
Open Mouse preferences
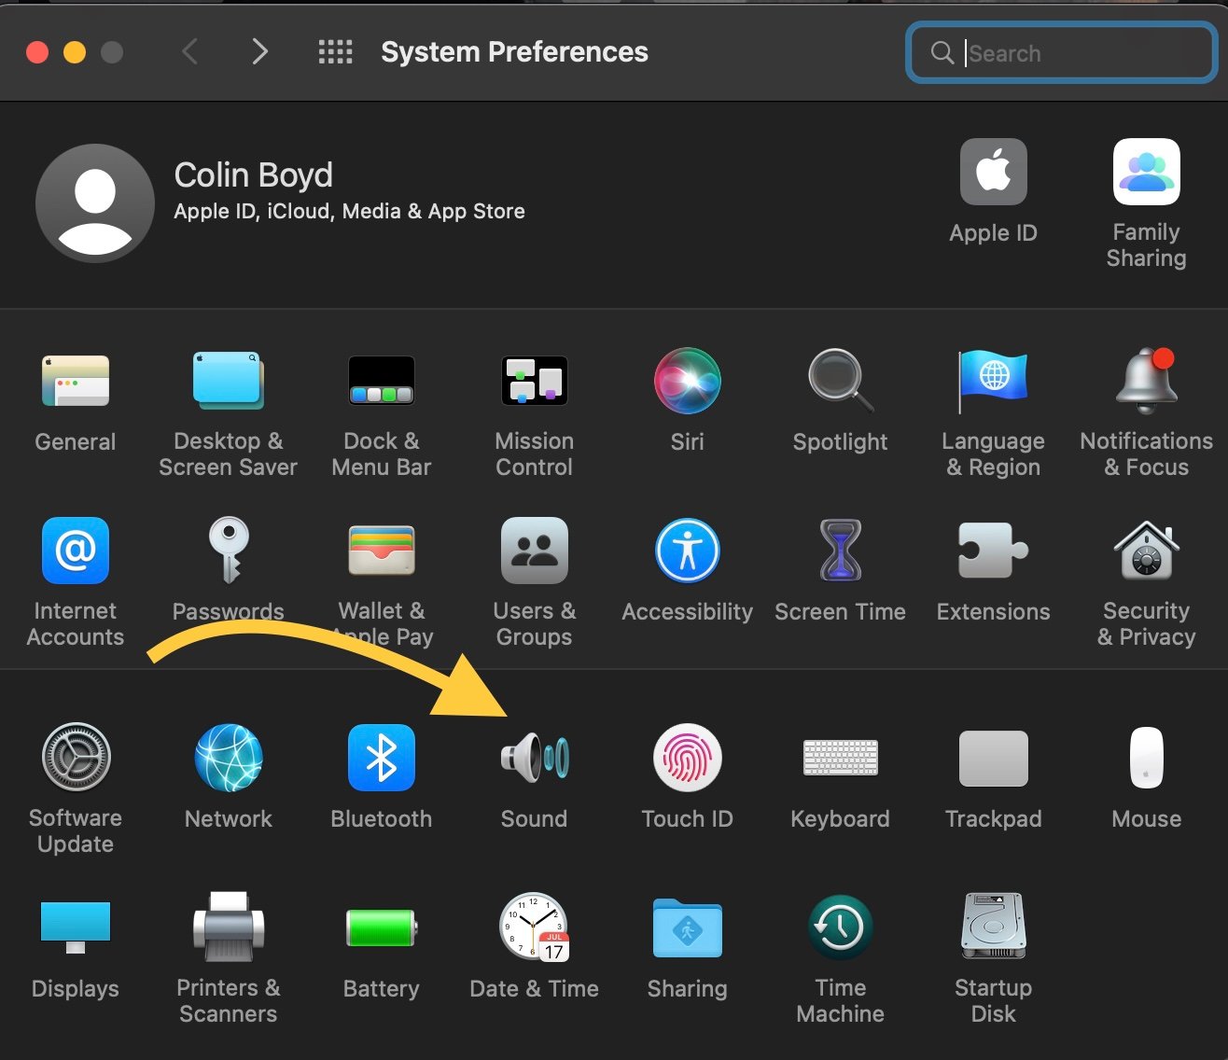(x=1147, y=758)
